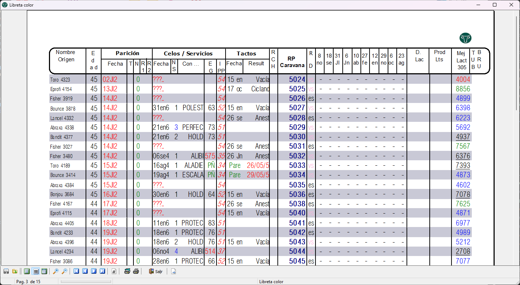Screen dimensions: 520x285
Task: Print the report
Action: [x=136, y=271]
